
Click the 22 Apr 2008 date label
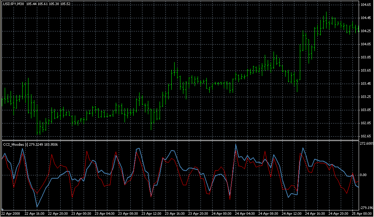[11, 214]
